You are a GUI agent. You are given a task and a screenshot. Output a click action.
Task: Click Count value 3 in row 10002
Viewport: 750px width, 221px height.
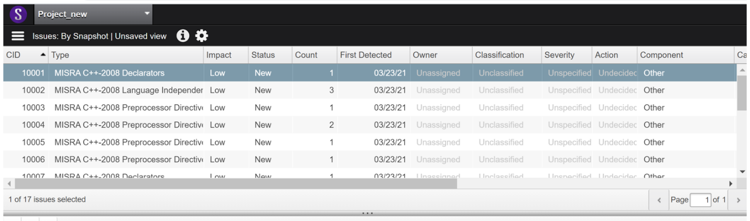tap(331, 90)
